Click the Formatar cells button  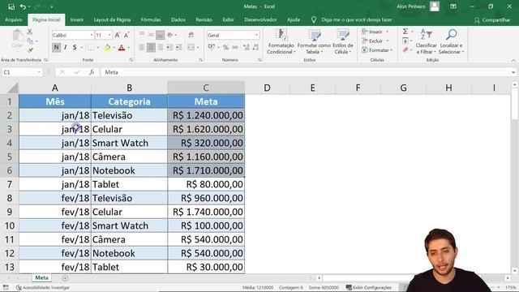point(376,50)
